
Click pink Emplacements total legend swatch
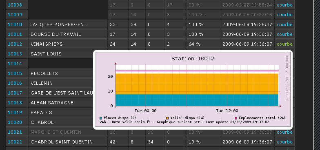pyautogui.click(x=236, y=118)
